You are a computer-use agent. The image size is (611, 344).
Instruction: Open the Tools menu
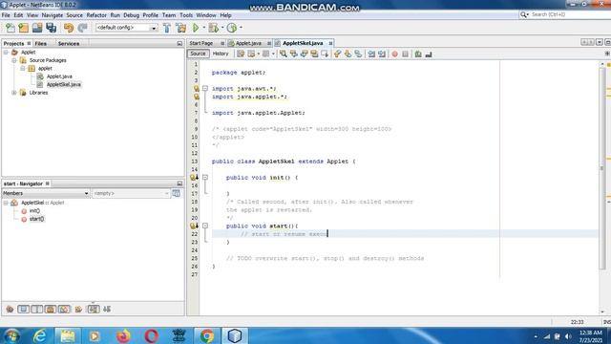click(x=186, y=15)
